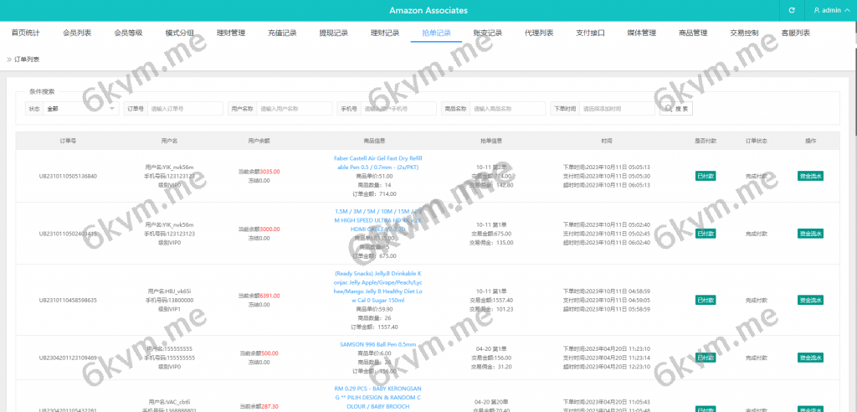The image size is (857, 412).
Task: Click the username VAC_cbtli
Action: pyautogui.click(x=178, y=402)
